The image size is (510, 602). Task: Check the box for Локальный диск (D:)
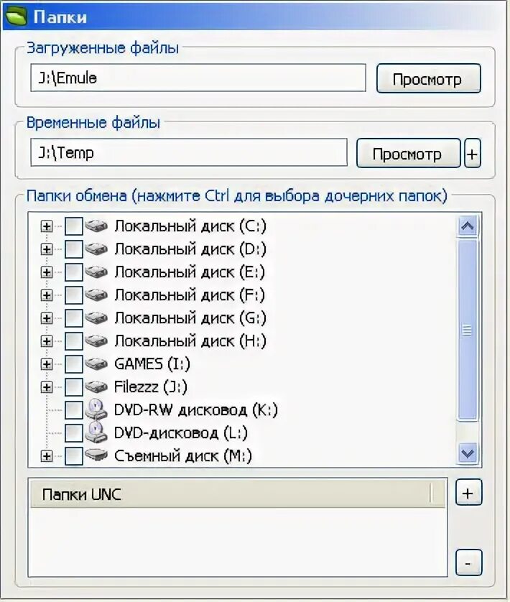click(74, 249)
